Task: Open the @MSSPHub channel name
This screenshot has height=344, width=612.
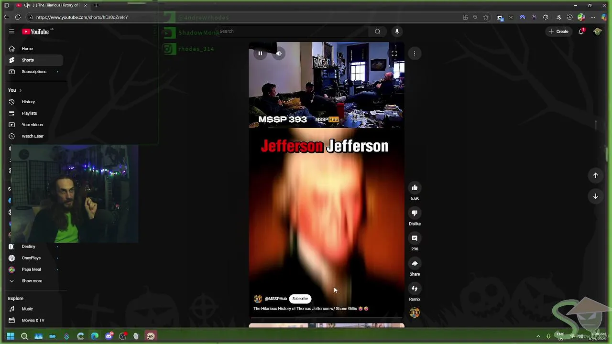Action: click(x=275, y=299)
